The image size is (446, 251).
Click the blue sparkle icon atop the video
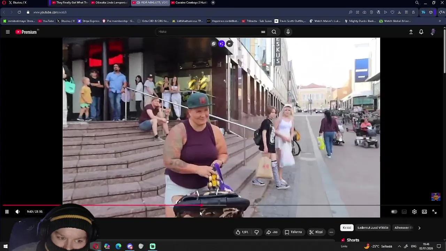[x=221, y=44]
